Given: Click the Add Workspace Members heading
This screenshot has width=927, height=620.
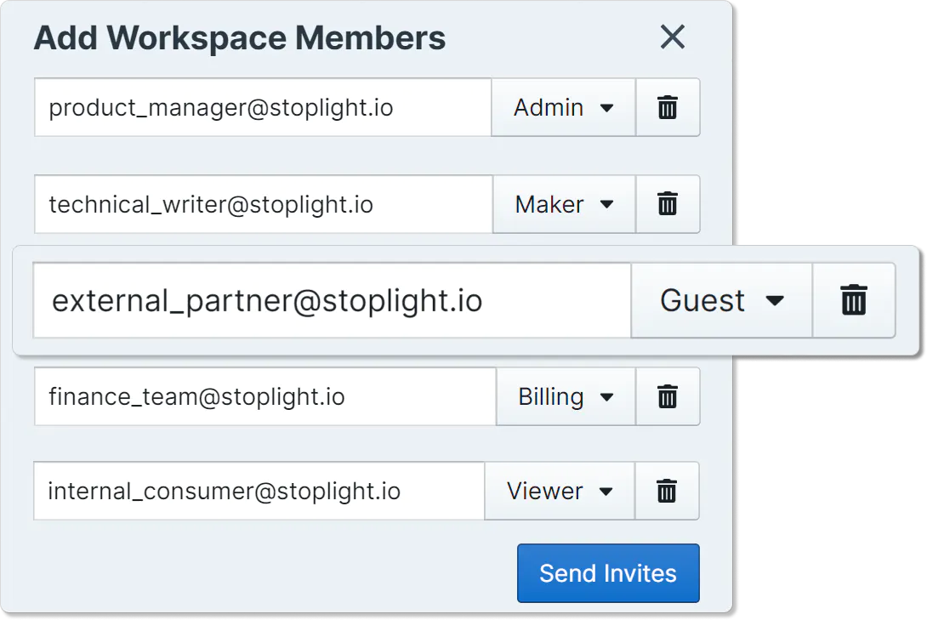Looking at the screenshot, I should click(x=240, y=38).
